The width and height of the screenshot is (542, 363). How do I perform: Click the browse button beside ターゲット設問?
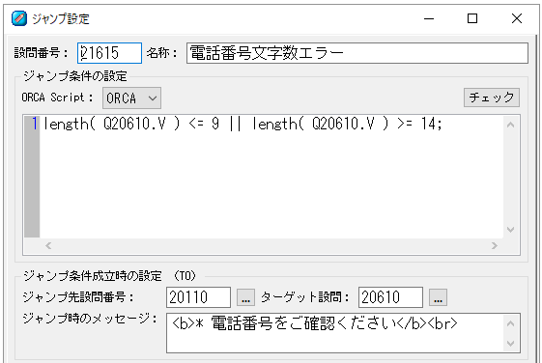click(x=438, y=297)
